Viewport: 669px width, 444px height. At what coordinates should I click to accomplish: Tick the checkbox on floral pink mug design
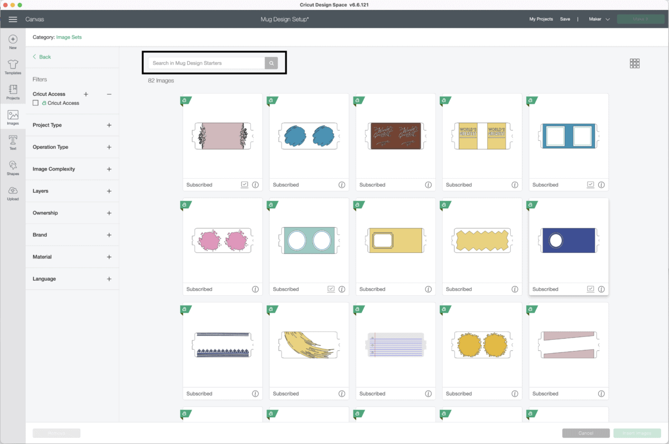[244, 184]
